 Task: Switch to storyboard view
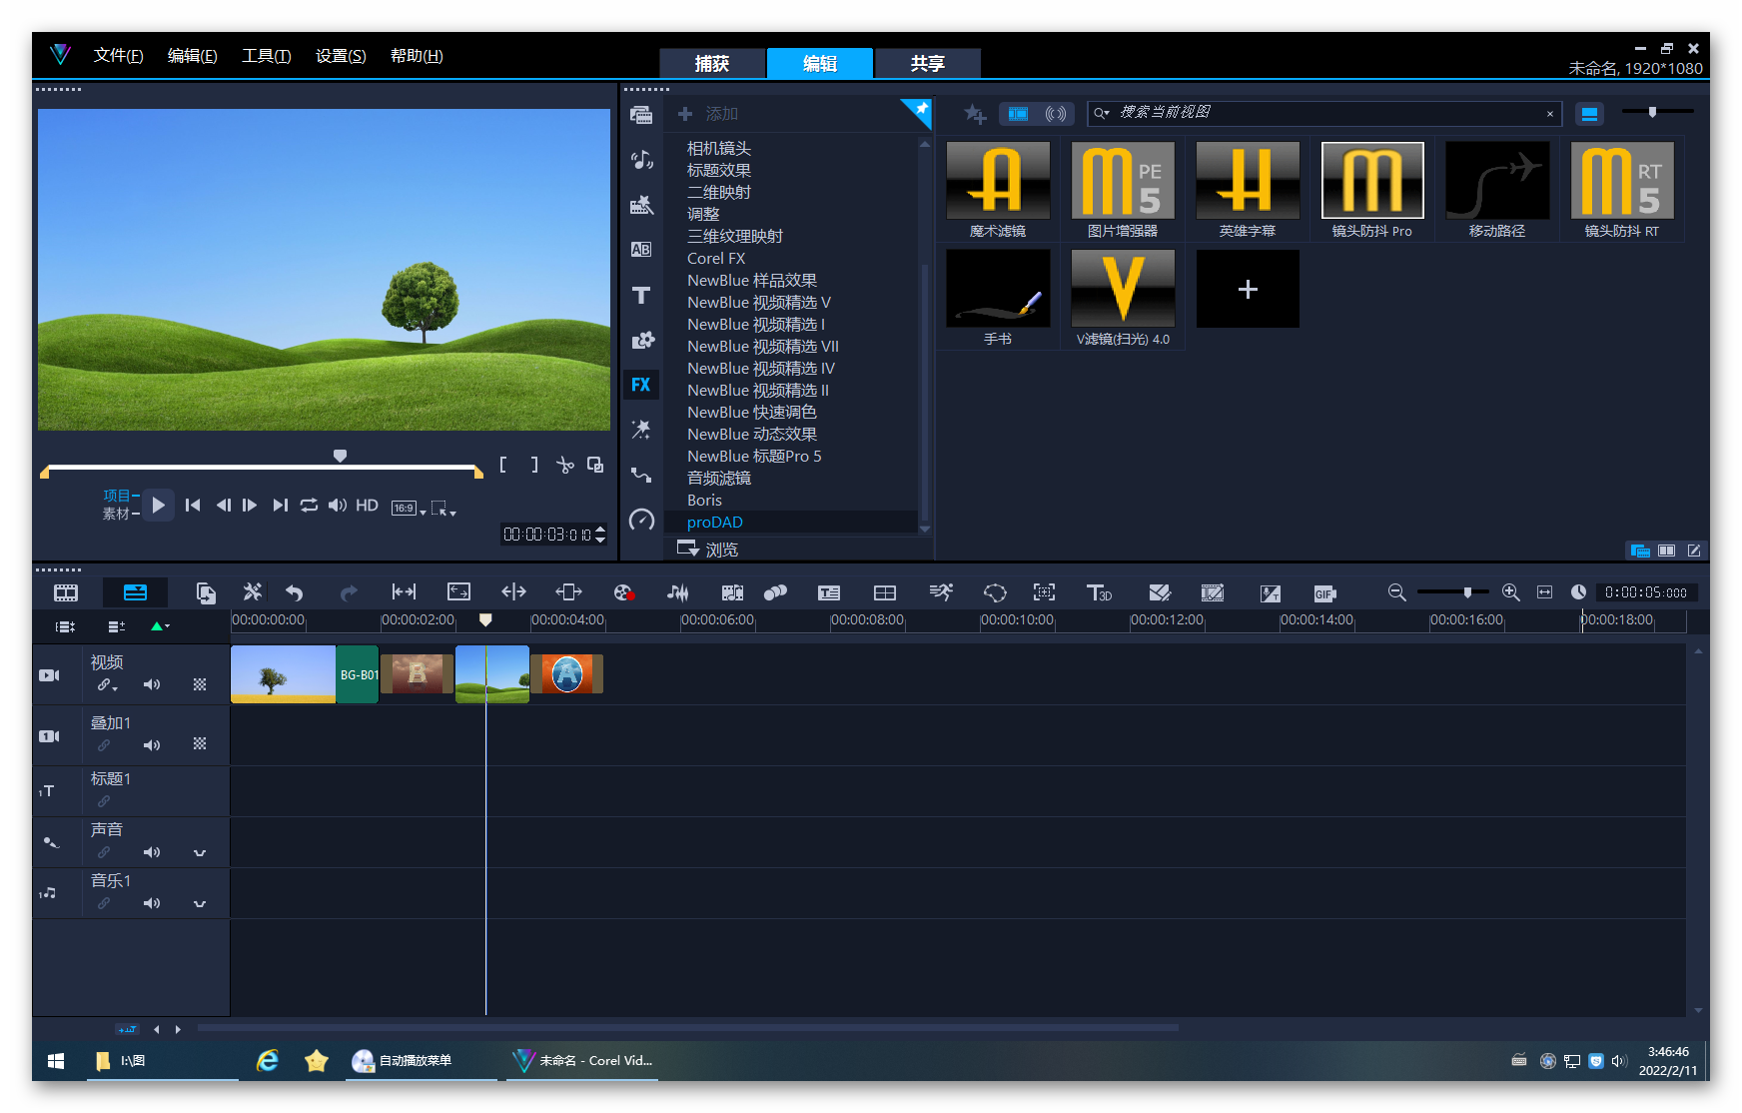(x=66, y=592)
